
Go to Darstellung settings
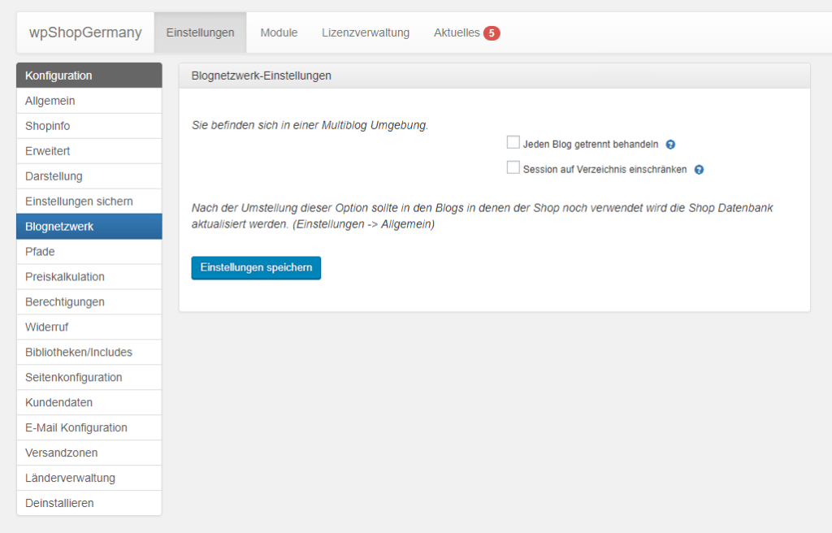tap(89, 176)
